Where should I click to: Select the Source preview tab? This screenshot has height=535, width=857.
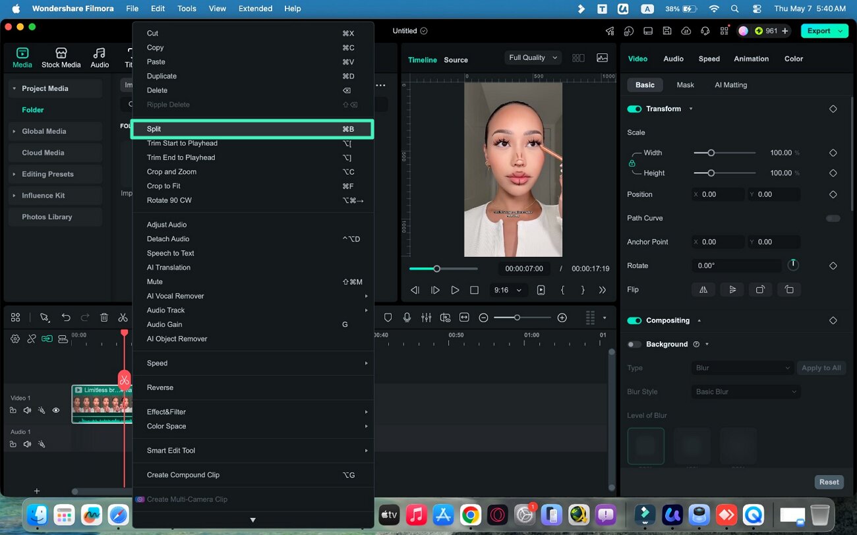[456, 60]
